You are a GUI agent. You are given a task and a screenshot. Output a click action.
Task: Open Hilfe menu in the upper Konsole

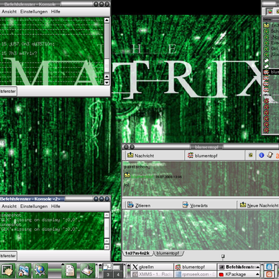(x=56, y=12)
